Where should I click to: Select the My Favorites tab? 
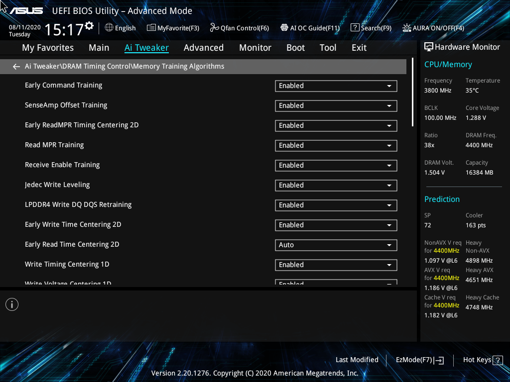coord(47,47)
